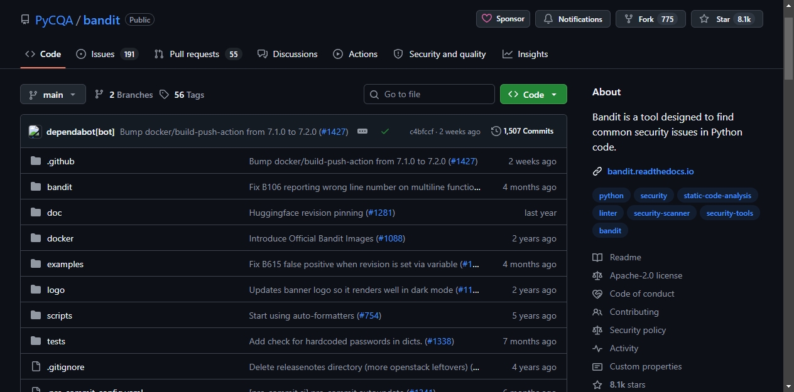Open the doc folder

tap(55, 213)
